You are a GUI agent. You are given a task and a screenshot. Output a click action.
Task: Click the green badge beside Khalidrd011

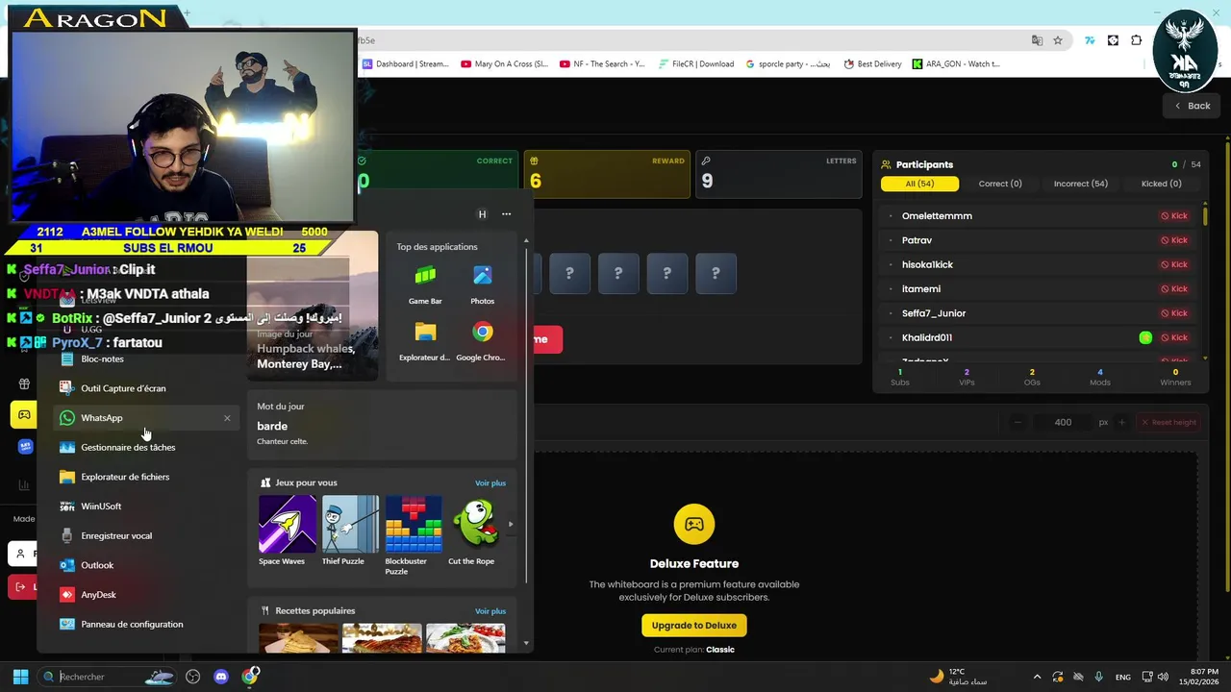click(x=1145, y=337)
